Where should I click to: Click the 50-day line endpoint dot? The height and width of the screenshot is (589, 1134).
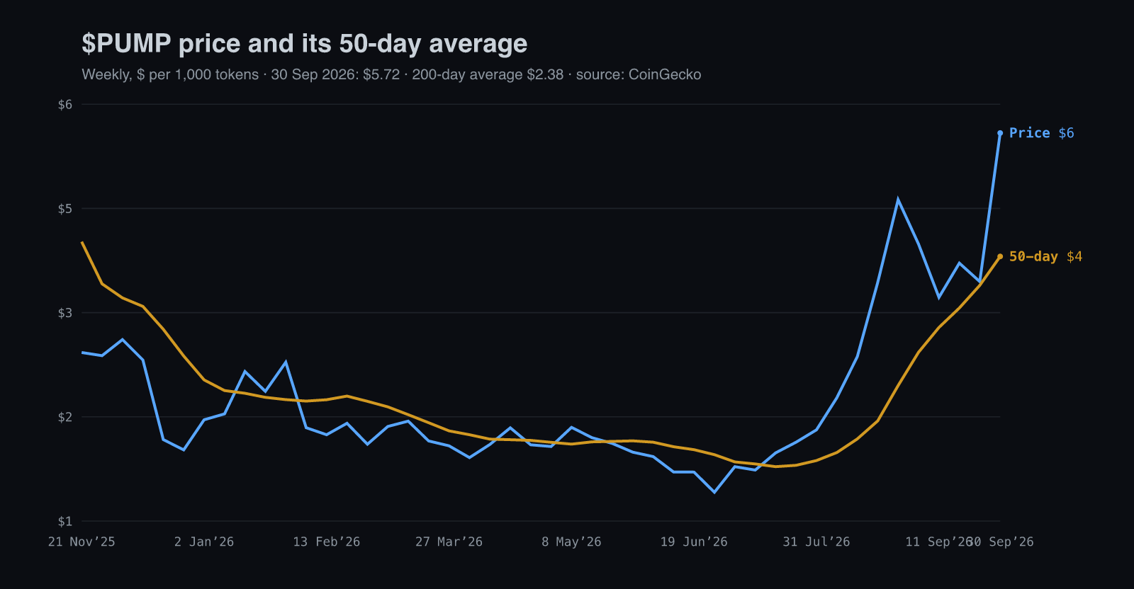pyautogui.click(x=1000, y=256)
